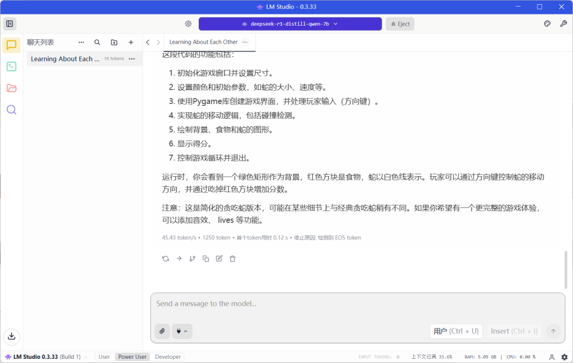This screenshot has height=363, width=573.
Task: Open the Downloads icon at bottom left
Action: pos(11,336)
